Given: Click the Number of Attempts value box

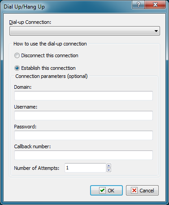Looking at the screenshot, I should [x=85, y=168].
